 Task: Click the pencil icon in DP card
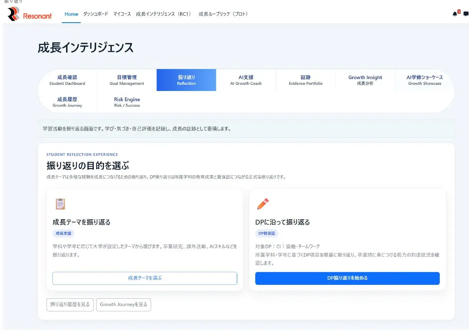point(263,204)
